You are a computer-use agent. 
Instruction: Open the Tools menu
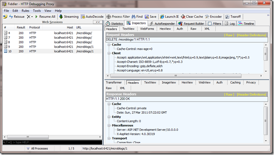pyautogui.click(x=37, y=11)
